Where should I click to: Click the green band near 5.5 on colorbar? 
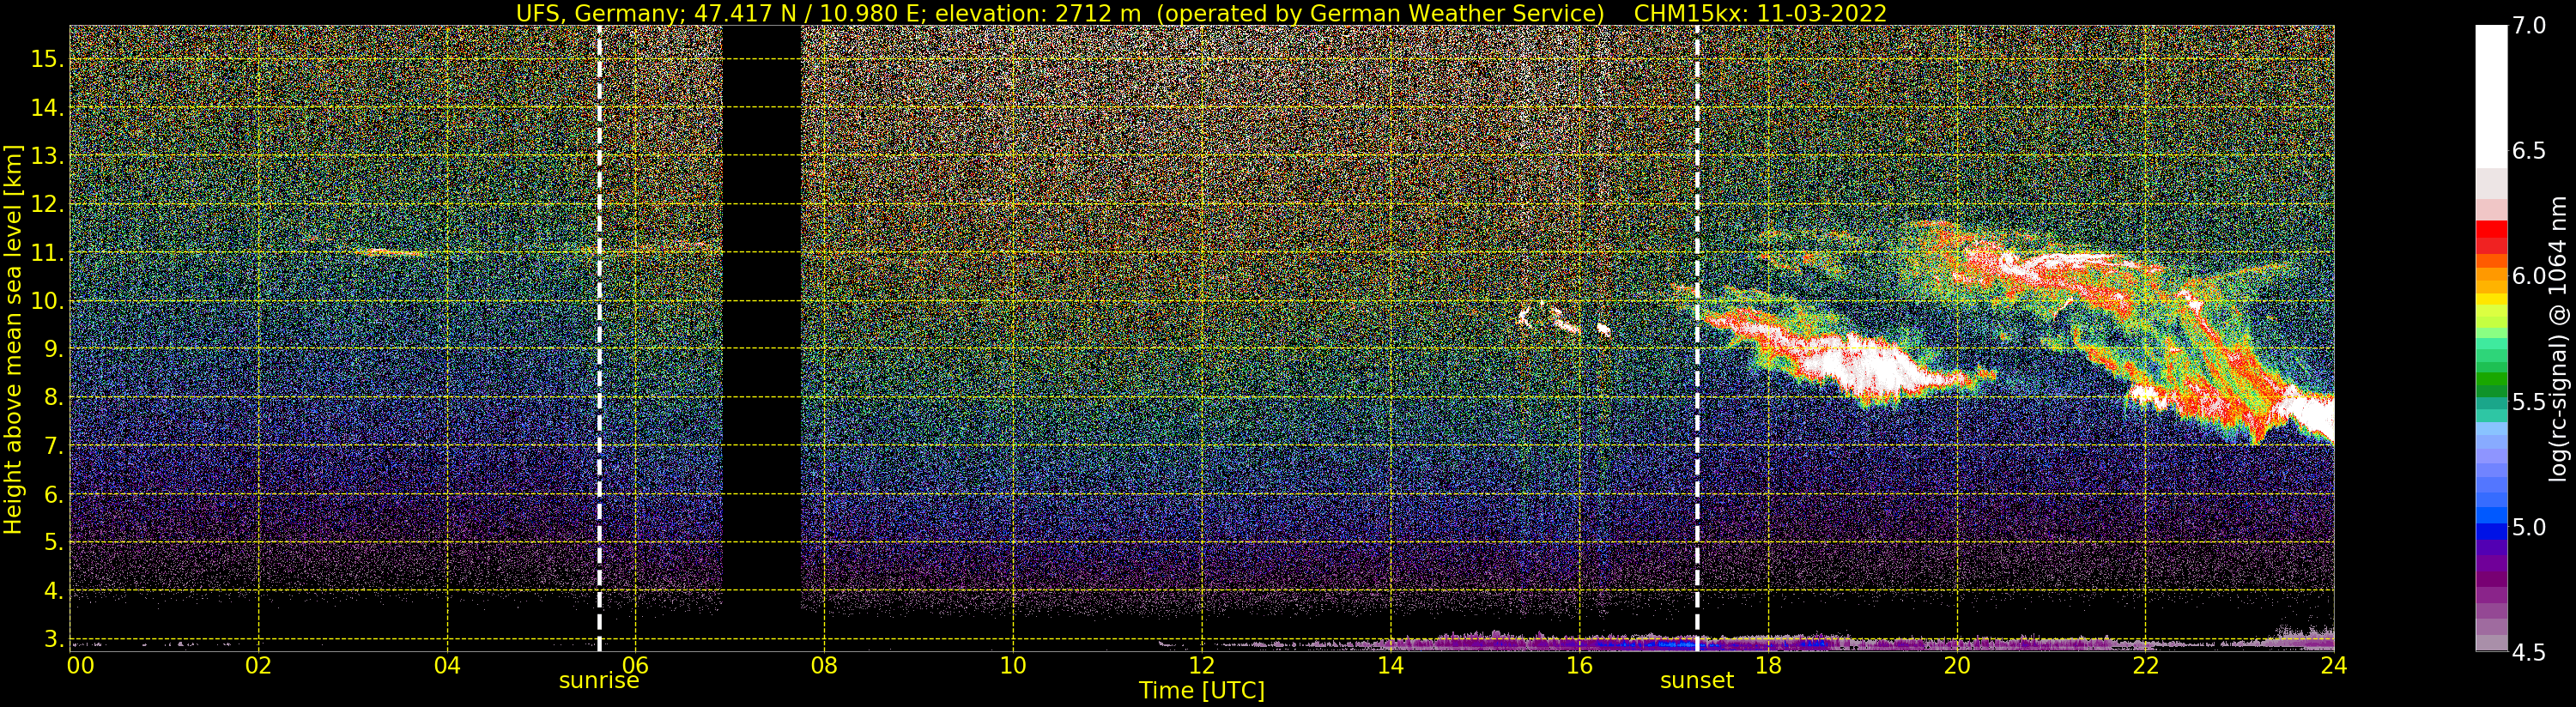2491,380
